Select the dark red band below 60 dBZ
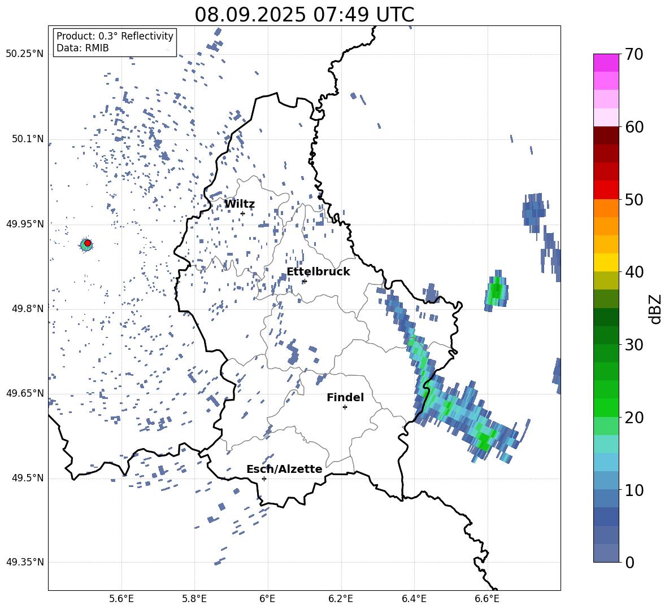The image size is (669, 610). pos(606,135)
